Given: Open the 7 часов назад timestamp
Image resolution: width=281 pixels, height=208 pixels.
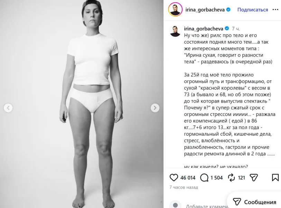Looking at the screenshot, I should pyautogui.click(x=184, y=187).
